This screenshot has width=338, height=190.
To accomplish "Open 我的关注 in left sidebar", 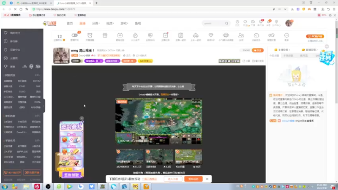I will tap(15, 33).
